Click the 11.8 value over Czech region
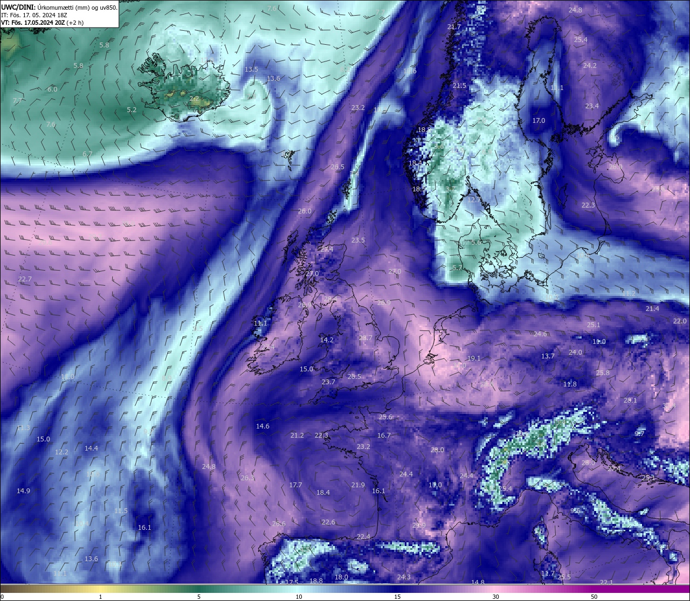 tap(570, 384)
